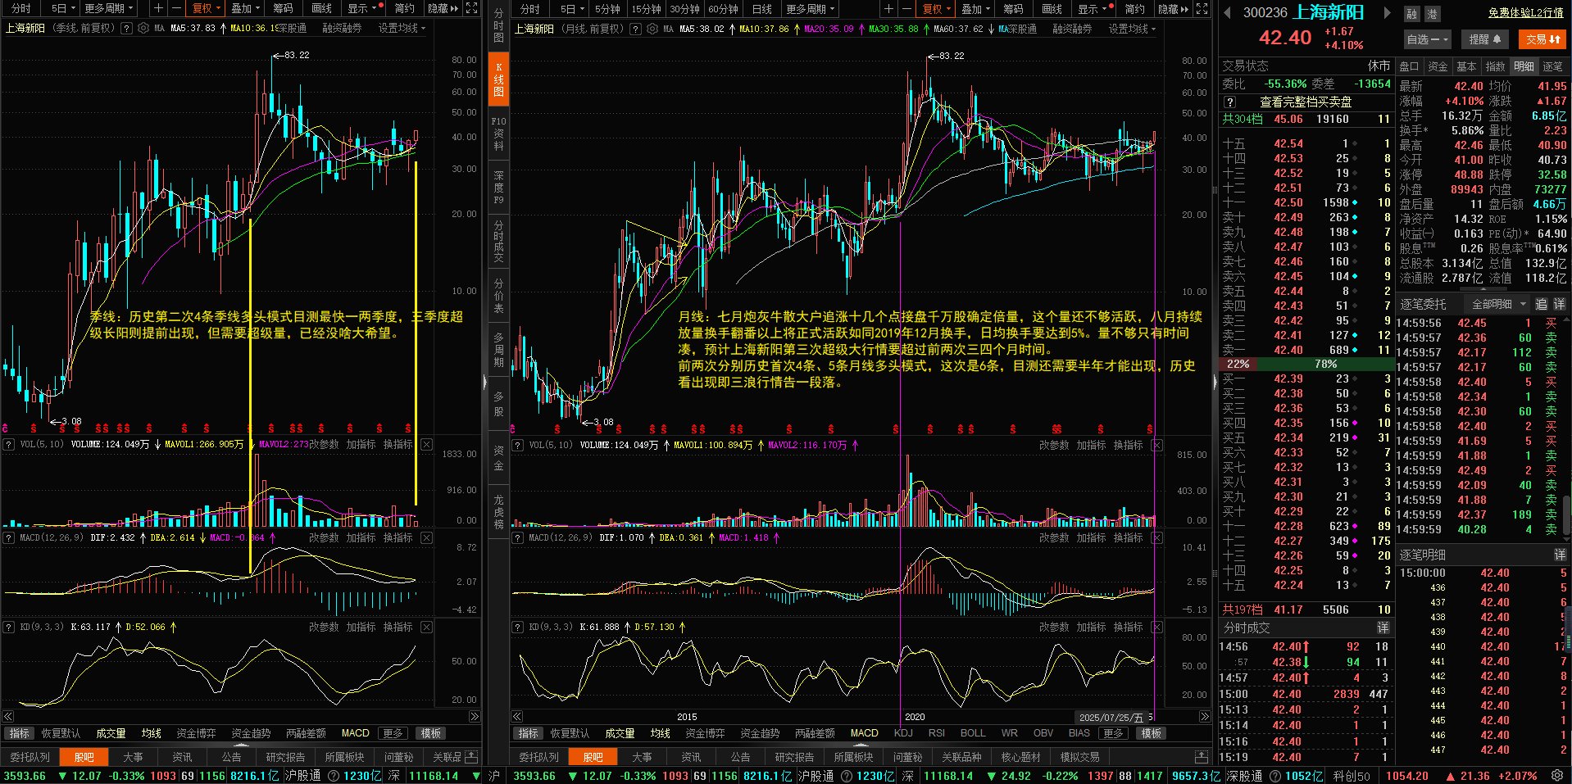Zoom in the left quarterly chart with plus icon

(x=159, y=8)
